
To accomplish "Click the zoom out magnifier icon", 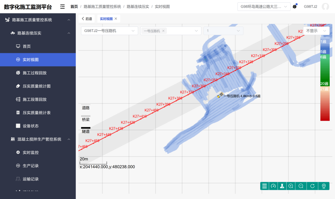I will click(301, 186).
